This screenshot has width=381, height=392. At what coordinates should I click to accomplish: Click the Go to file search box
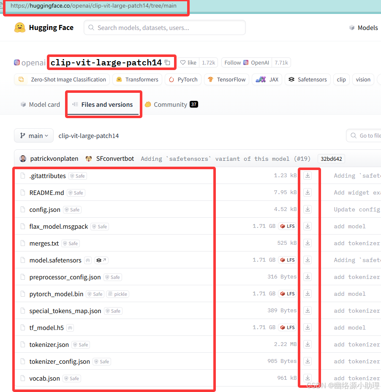(x=364, y=135)
